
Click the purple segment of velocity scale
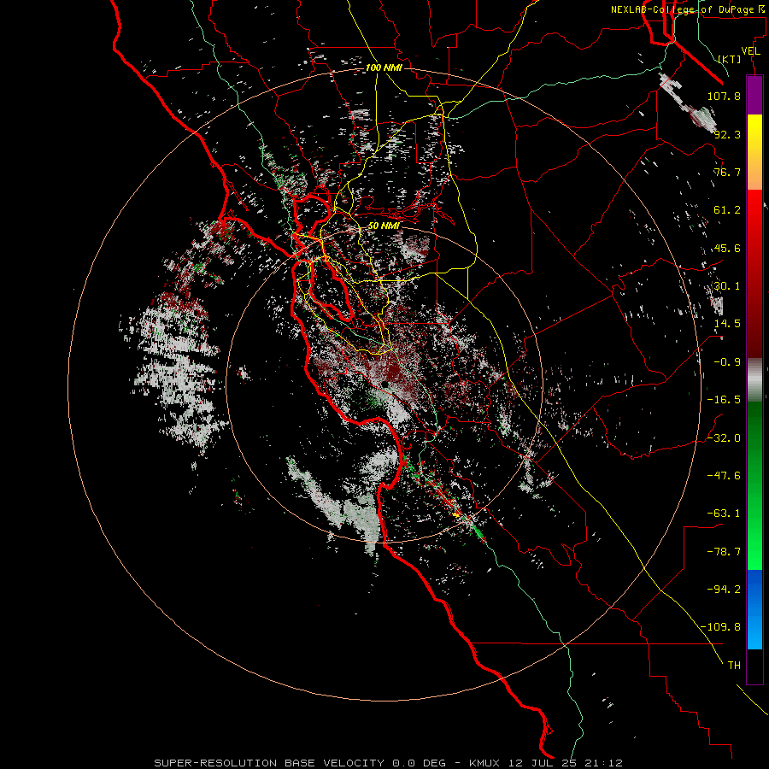(x=754, y=95)
